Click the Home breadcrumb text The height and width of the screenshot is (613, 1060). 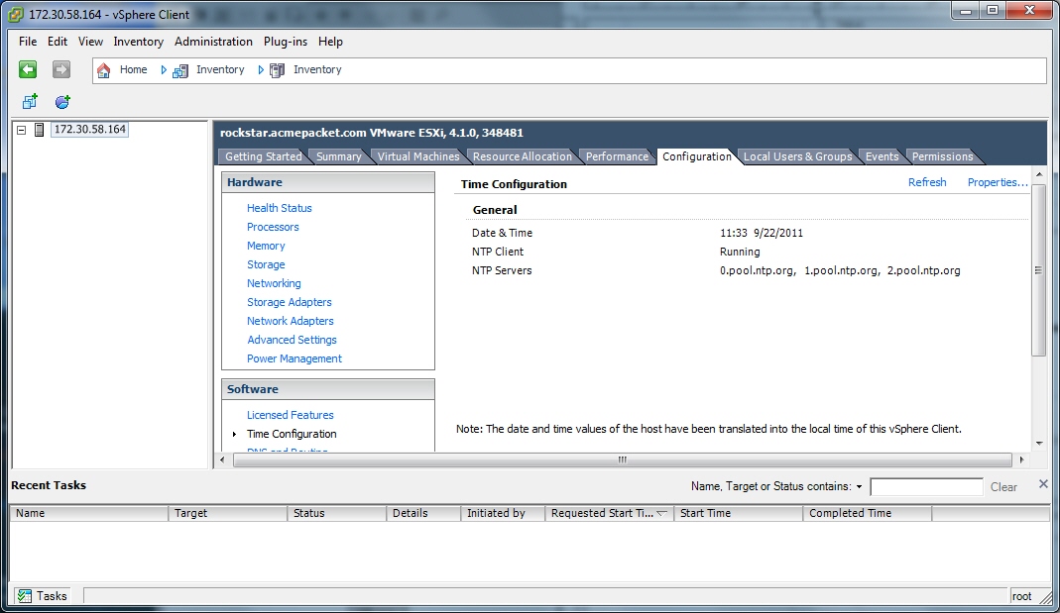click(x=133, y=69)
